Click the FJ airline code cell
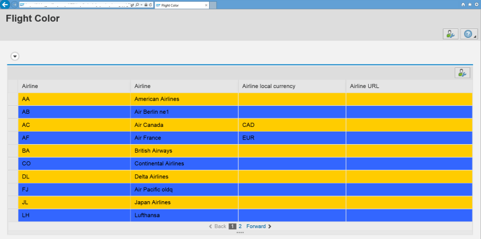 click(74, 190)
